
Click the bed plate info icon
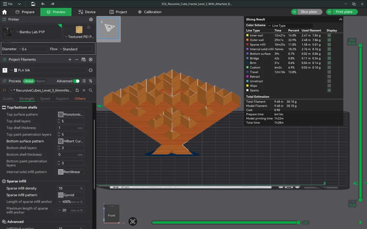tap(89, 27)
